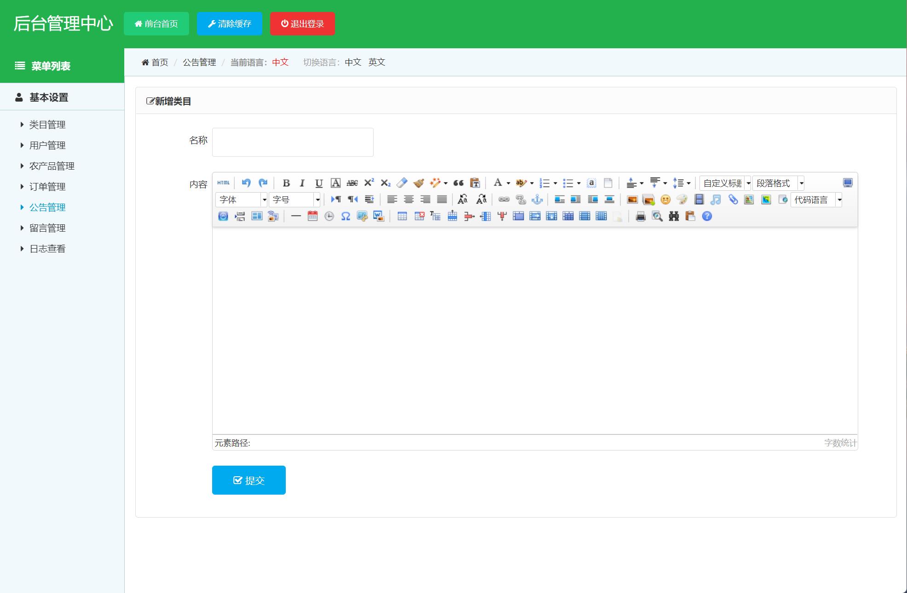Screen dimensions: 907x593
Task: Open editor help question mark icon
Action: [x=707, y=216]
